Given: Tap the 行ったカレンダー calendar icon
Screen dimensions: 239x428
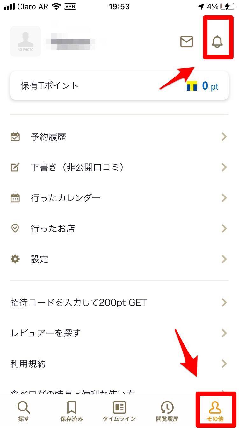Looking at the screenshot, I should pyautogui.click(x=15, y=198).
